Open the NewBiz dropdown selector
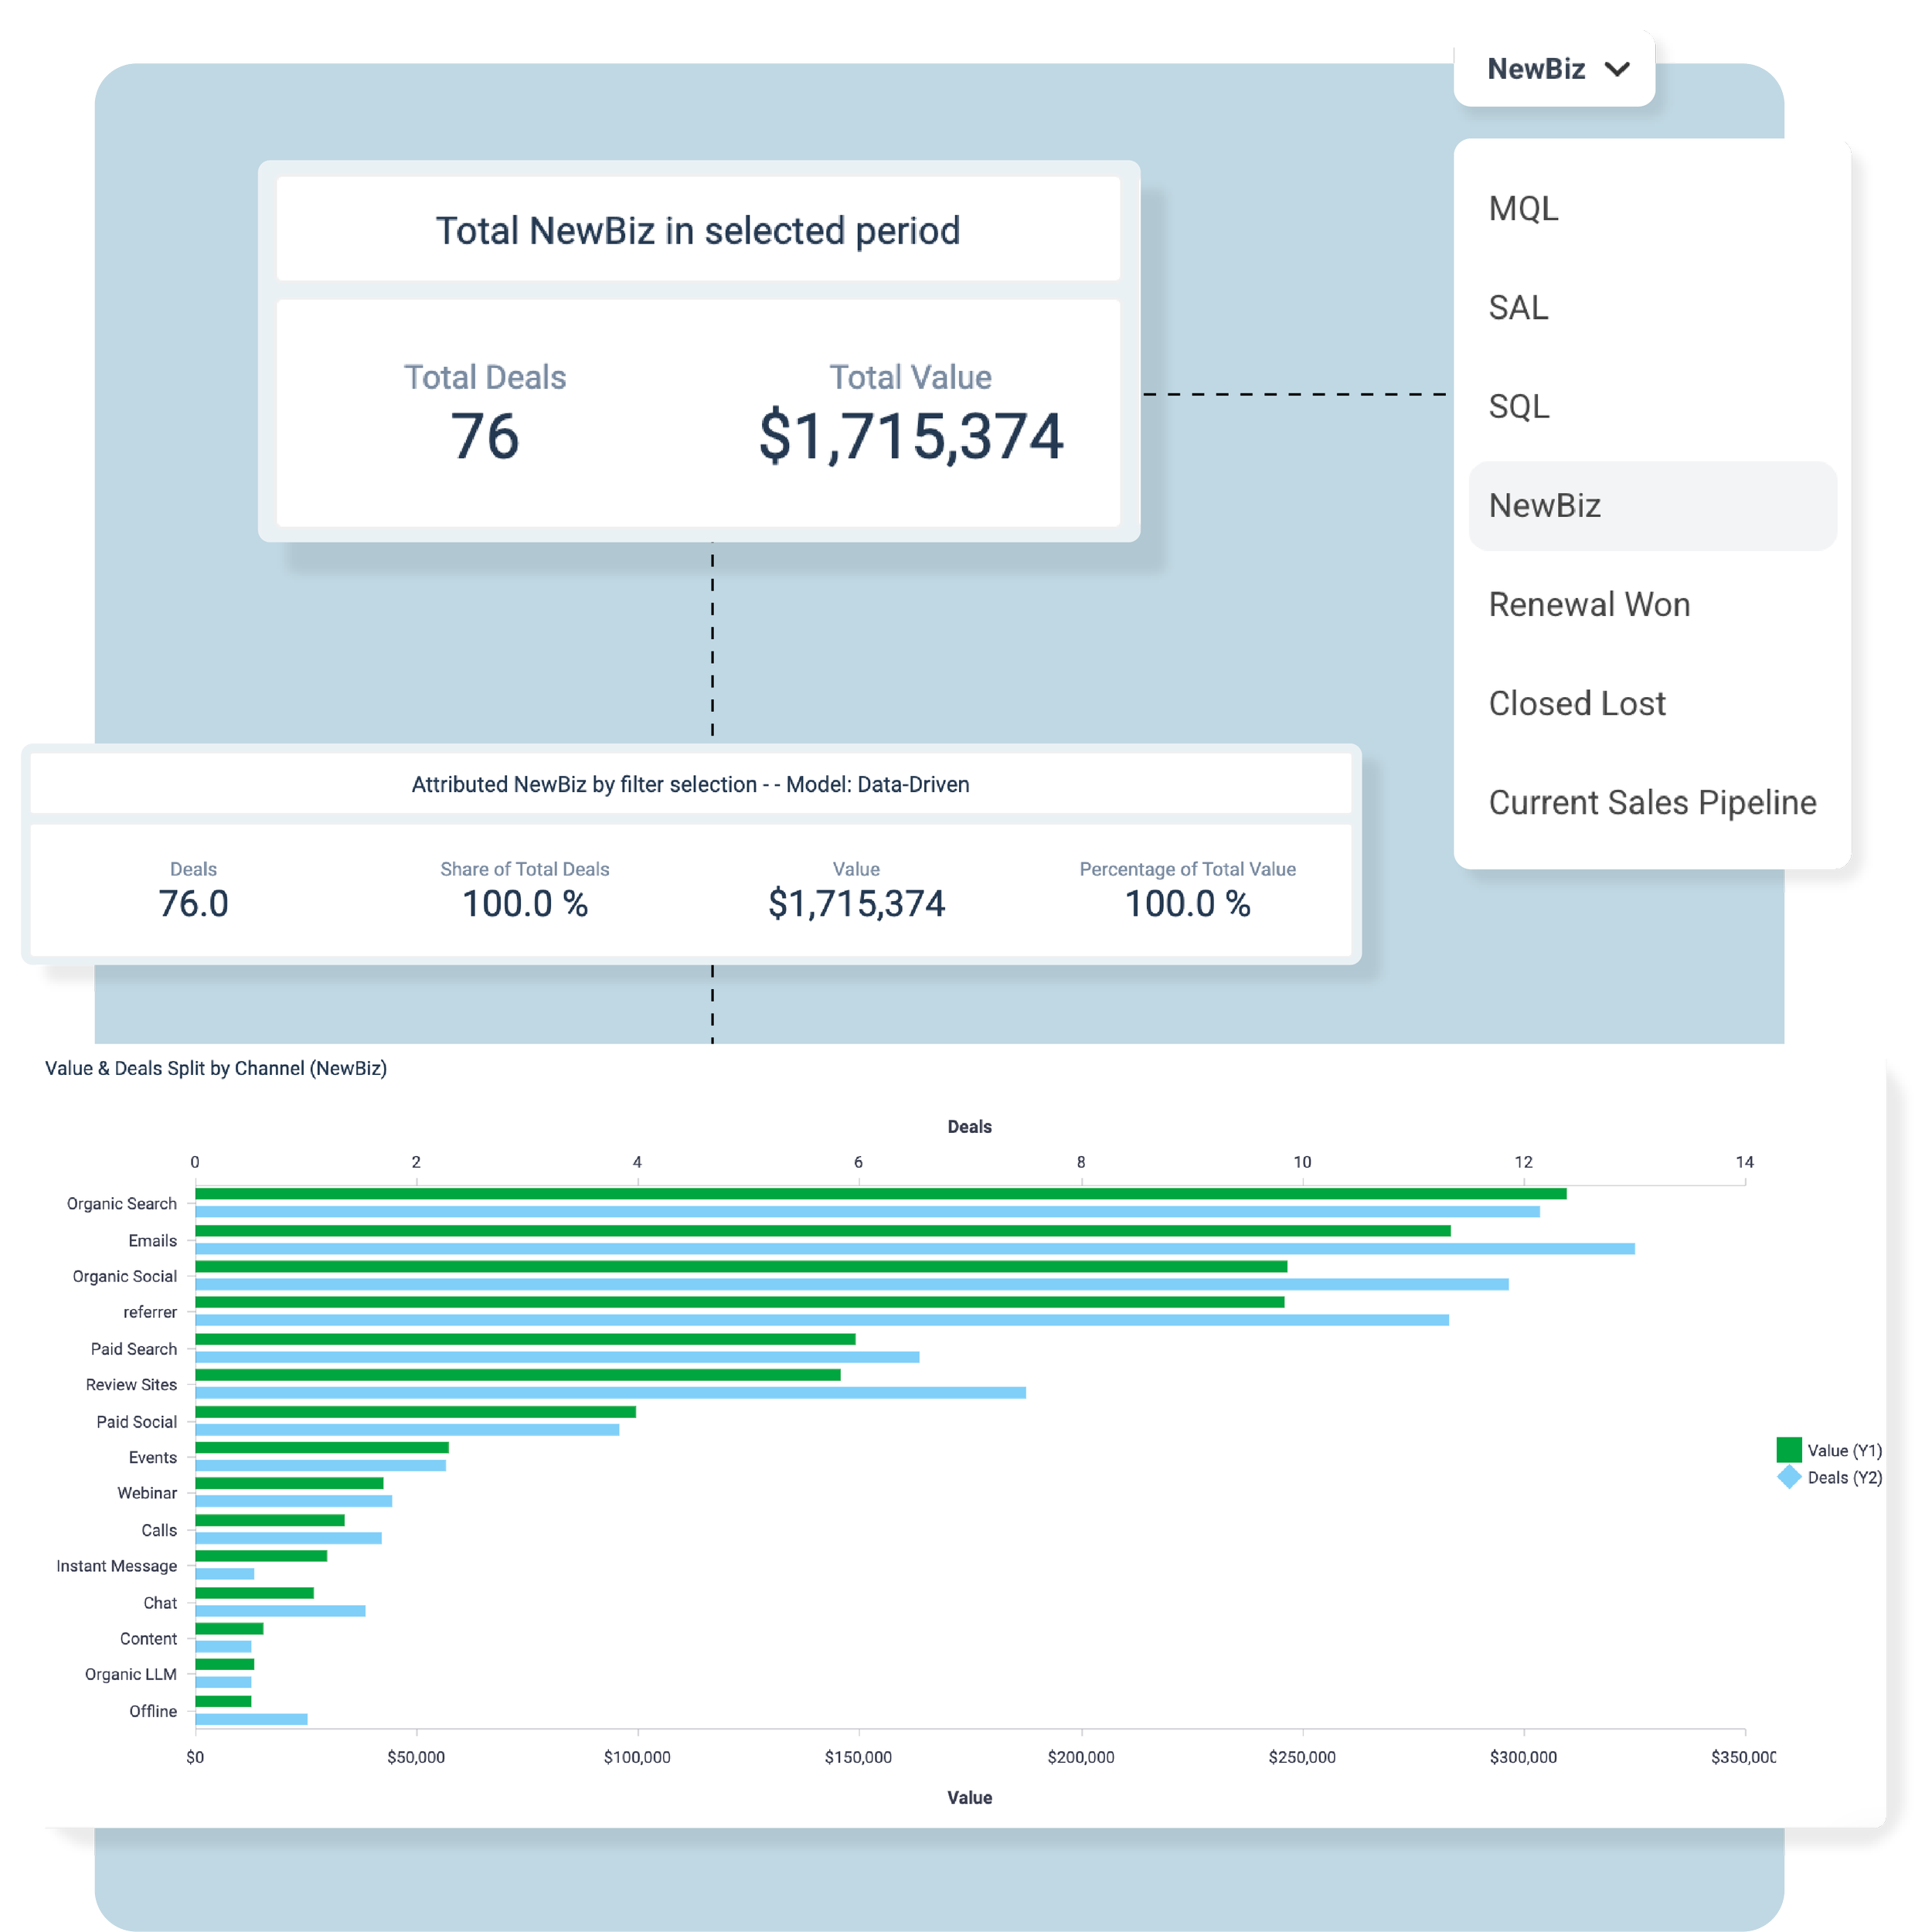Screen dimensions: 1932x1932 [x=1536, y=69]
